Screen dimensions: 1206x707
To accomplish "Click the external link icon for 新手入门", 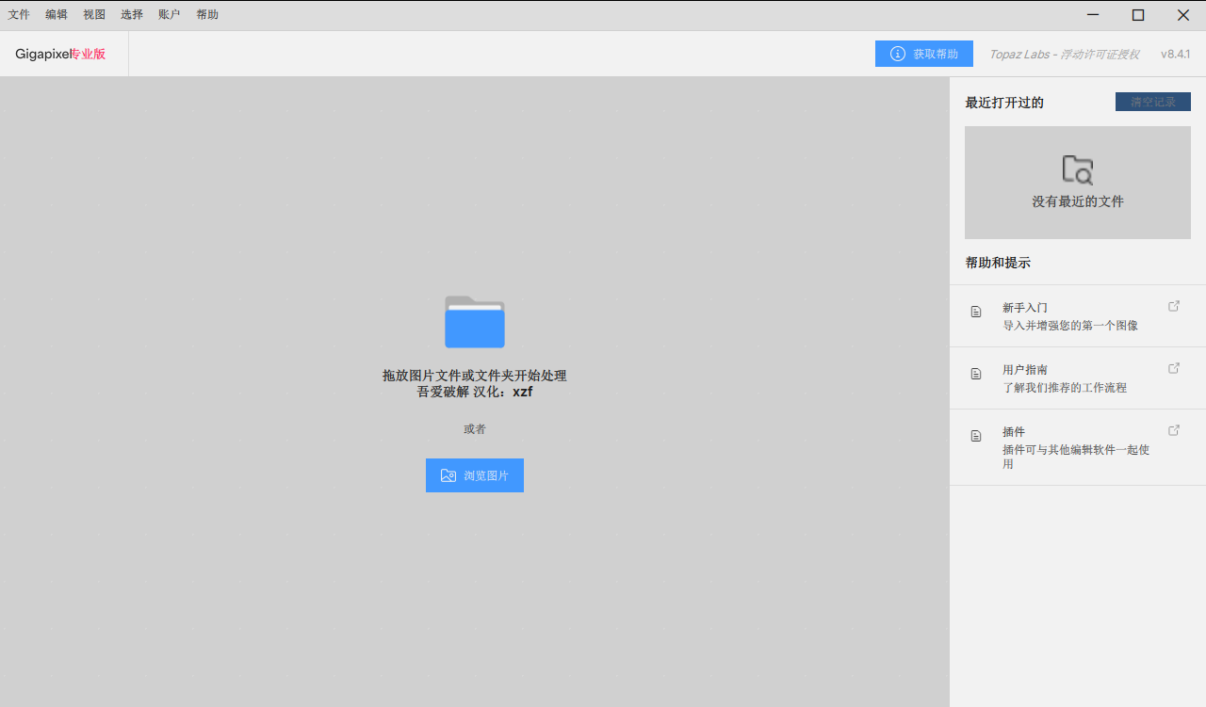I will 1174,306.
